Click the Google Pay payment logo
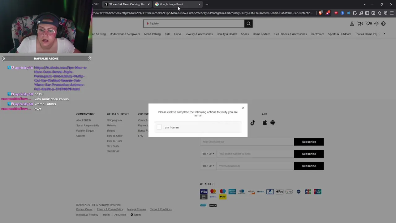This screenshot has width=396, height=223. click(289, 192)
